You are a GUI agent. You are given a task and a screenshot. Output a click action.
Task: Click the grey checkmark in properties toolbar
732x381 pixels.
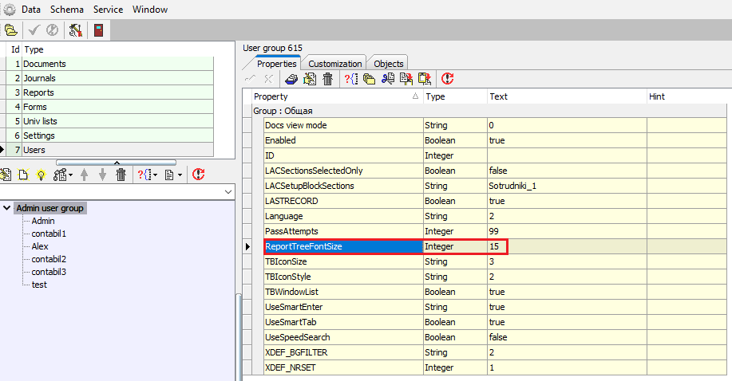click(x=250, y=79)
